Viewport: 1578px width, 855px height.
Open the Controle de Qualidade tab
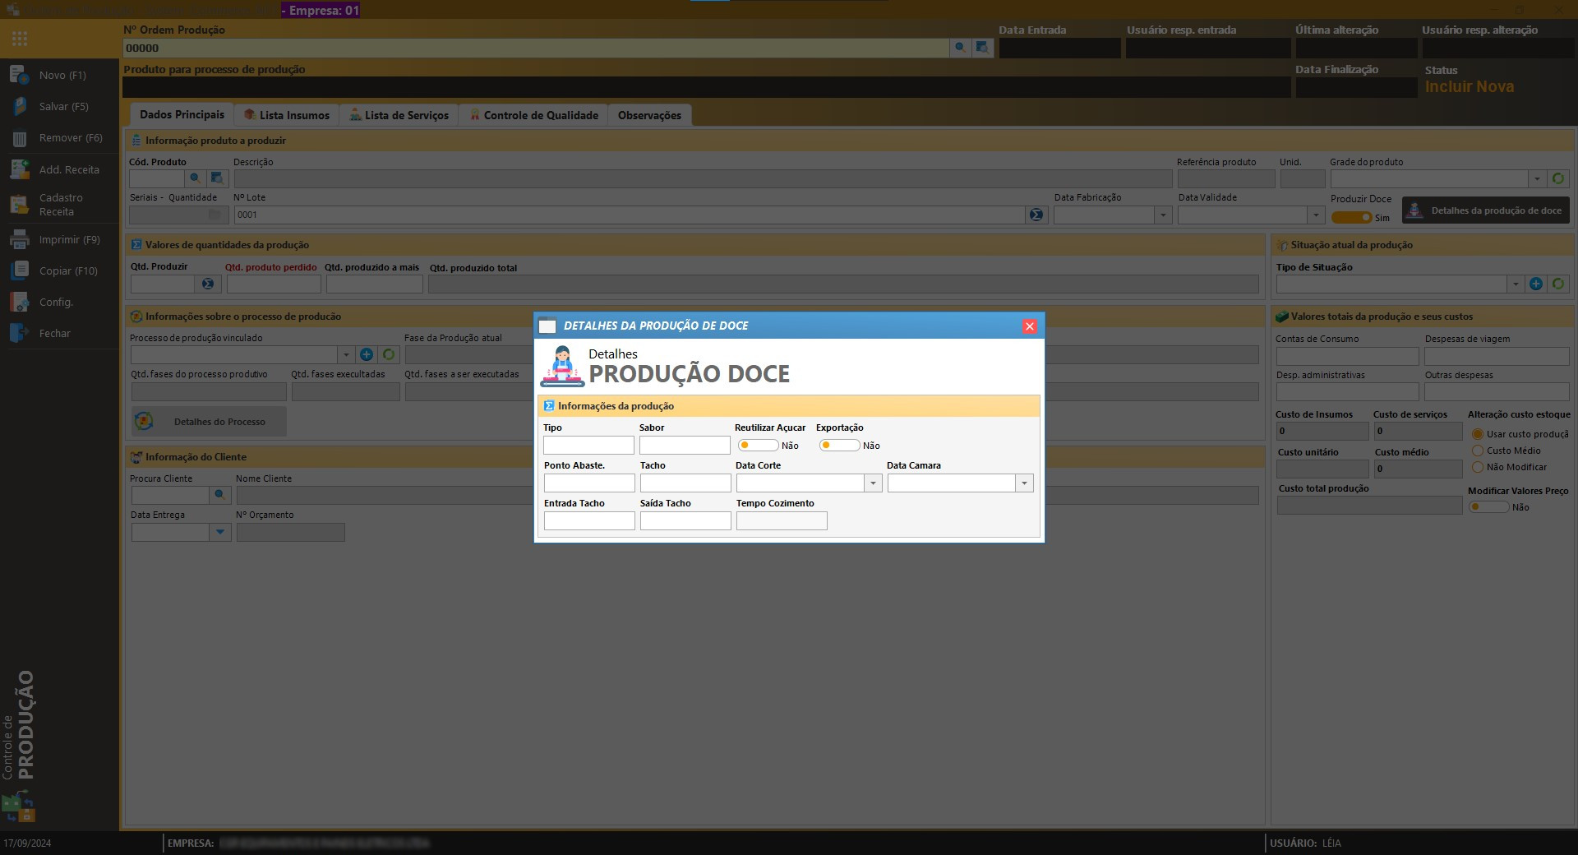click(533, 115)
